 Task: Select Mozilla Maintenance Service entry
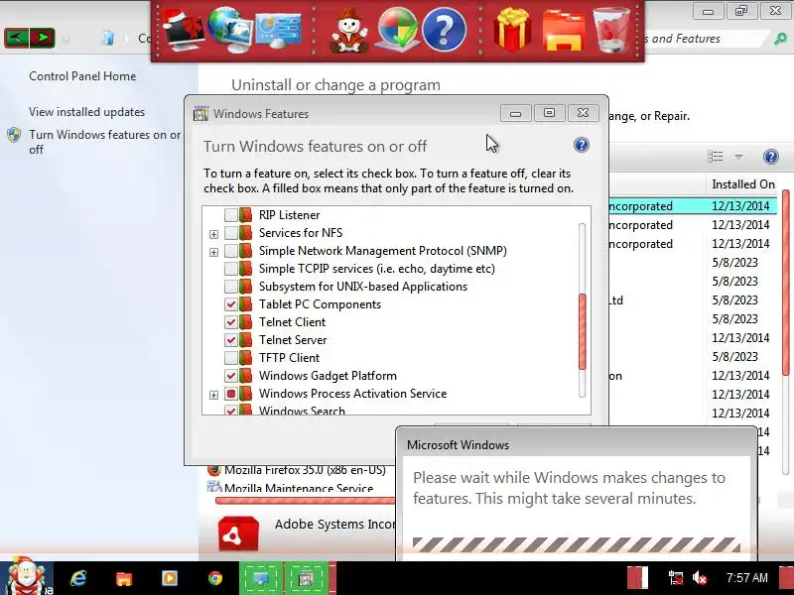(x=299, y=488)
